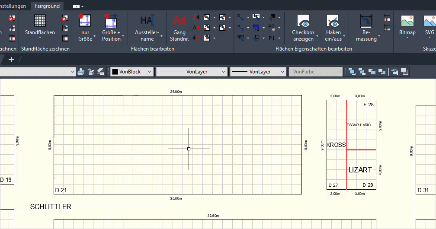Image resolution: width=436 pixels, height=229 pixels.
Task: Click the stand label 'E 28'
Action: pyautogui.click(x=369, y=105)
